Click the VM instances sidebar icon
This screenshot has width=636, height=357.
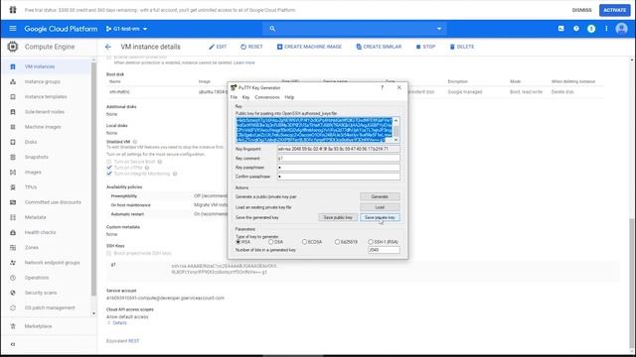(x=13, y=66)
